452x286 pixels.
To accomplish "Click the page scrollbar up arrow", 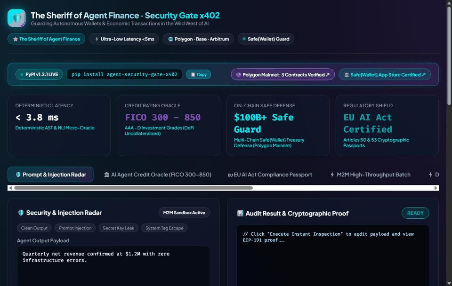I will click(x=449, y=3).
